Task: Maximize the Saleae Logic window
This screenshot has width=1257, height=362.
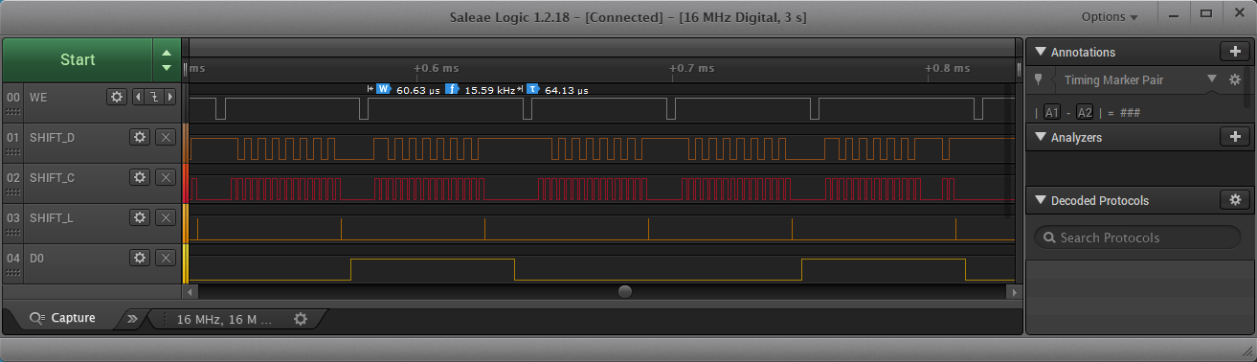Action: pyautogui.click(x=1205, y=13)
